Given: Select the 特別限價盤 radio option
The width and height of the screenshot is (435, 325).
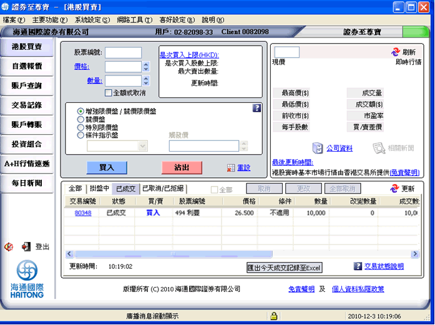Looking at the screenshot, I should (x=81, y=127).
